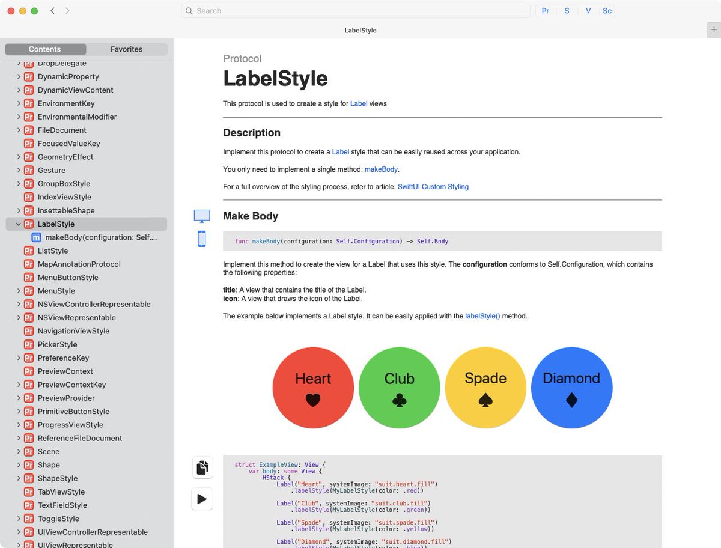This screenshot has height=548, width=721.
Task: Expand the EnvironmentKey item
Action: tap(19, 103)
